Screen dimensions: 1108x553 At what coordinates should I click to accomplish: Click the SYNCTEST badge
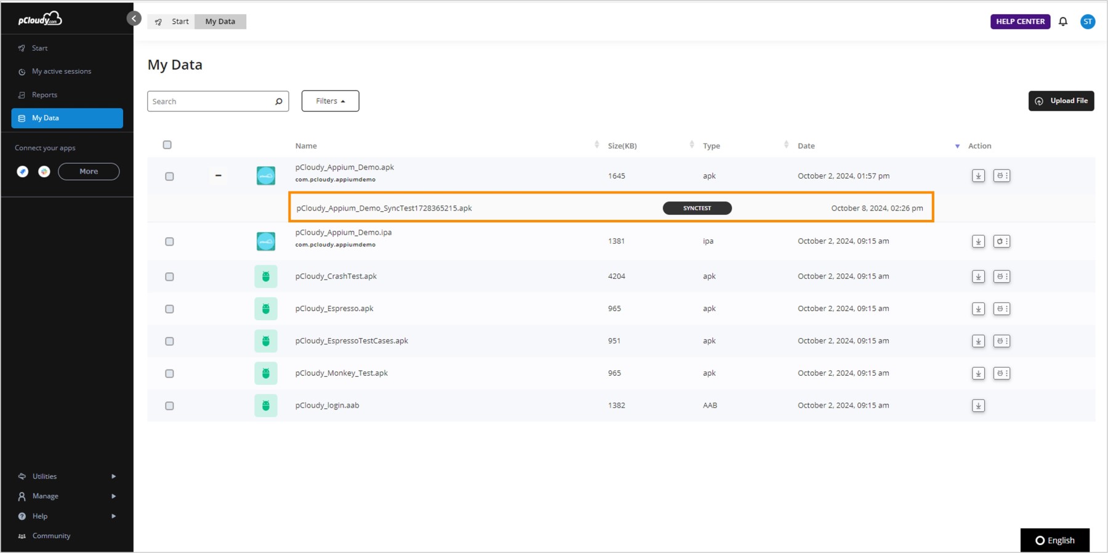coord(697,208)
